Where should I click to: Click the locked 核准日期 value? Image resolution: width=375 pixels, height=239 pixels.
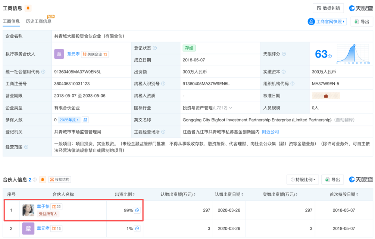coord(326,96)
